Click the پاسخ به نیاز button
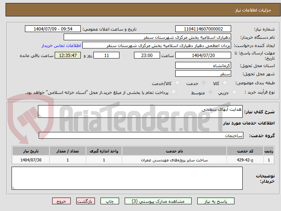Viewport: 281px width, 211px height. coord(216,201)
